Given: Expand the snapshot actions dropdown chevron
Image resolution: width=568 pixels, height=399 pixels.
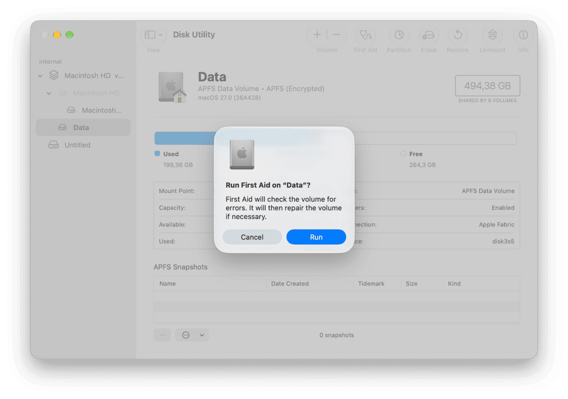Looking at the screenshot, I should (202, 335).
